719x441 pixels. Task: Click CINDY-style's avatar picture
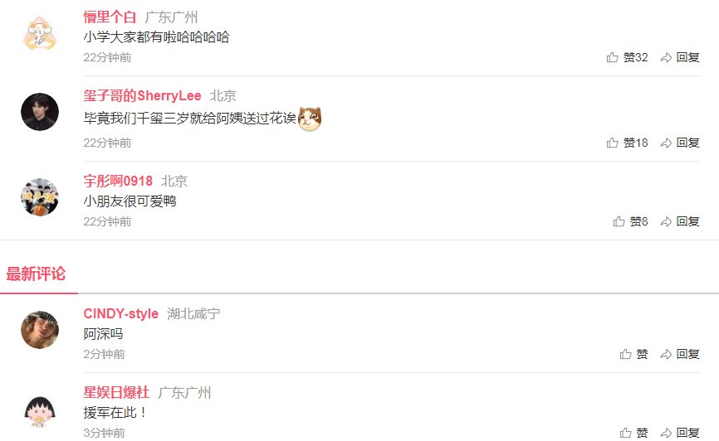point(40,330)
